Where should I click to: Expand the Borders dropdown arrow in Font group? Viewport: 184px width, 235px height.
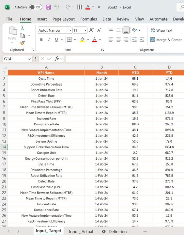coord(75,40)
